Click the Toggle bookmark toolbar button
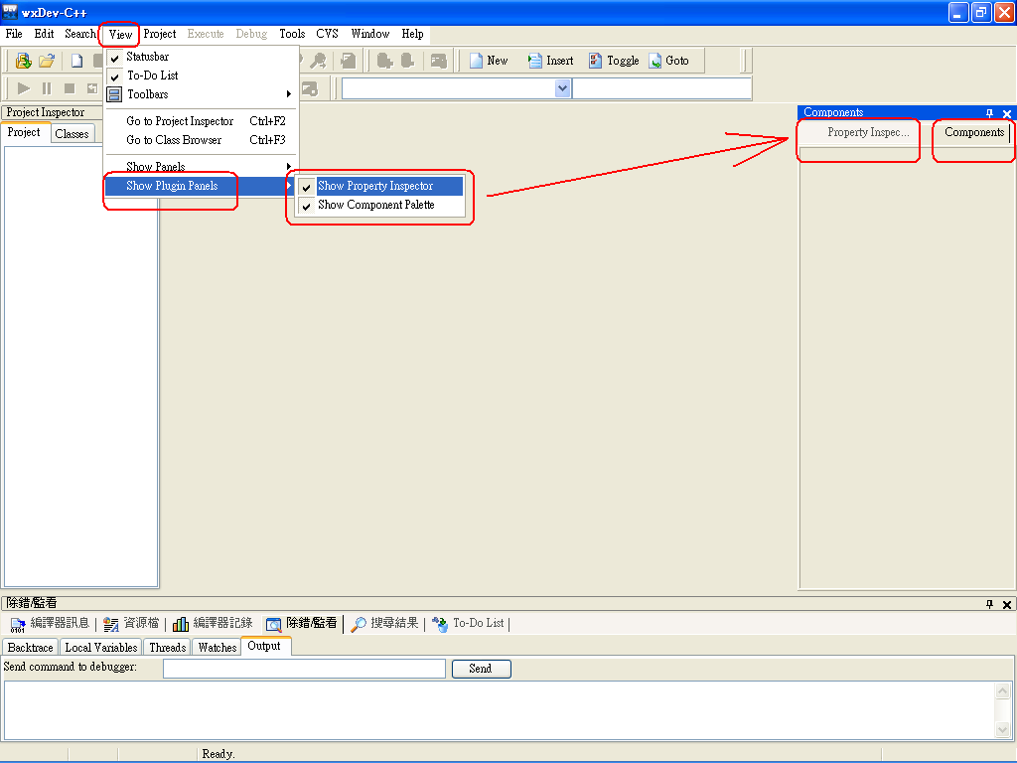This screenshot has height=763, width=1017. pos(614,61)
